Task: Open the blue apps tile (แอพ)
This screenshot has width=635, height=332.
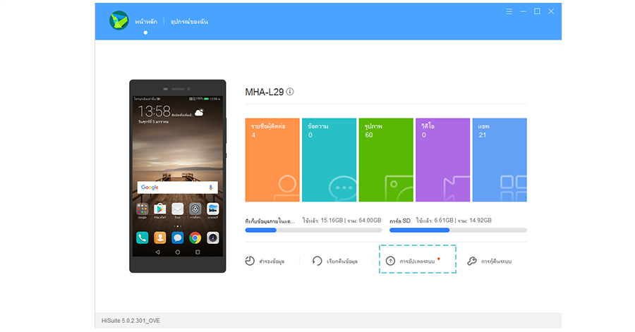Action: (500, 160)
